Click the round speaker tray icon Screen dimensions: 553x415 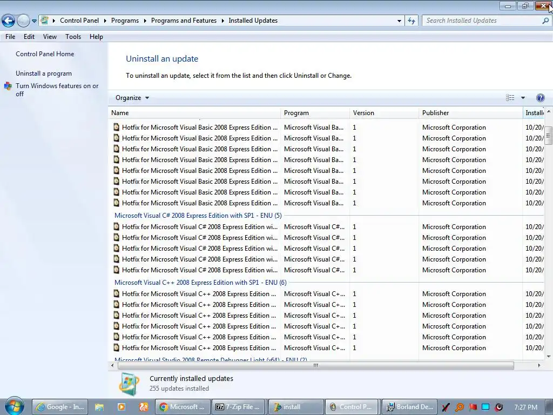click(498, 407)
